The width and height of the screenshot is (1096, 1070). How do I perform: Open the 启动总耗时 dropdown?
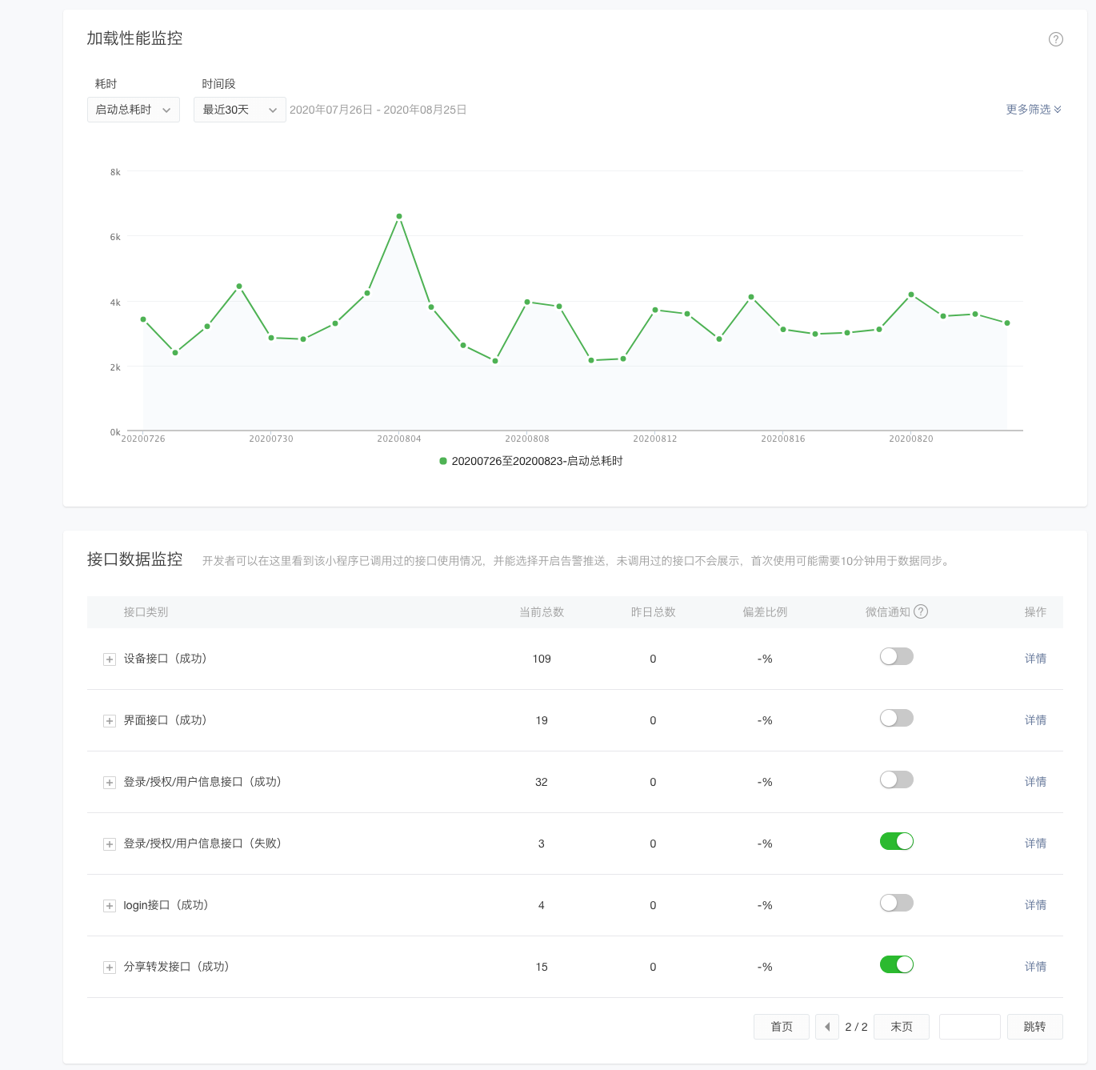(134, 110)
